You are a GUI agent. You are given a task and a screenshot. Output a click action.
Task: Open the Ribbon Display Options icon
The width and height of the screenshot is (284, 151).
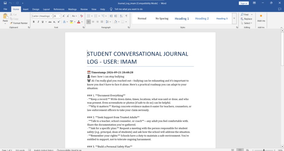[x=254, y=3]
